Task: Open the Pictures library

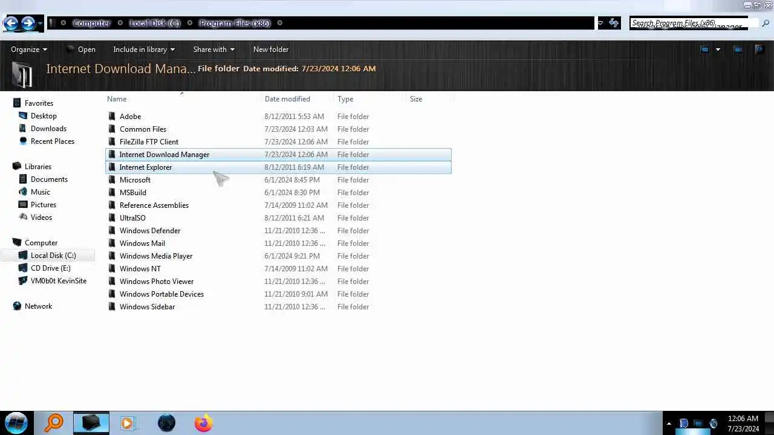Action: coord(44,205)
